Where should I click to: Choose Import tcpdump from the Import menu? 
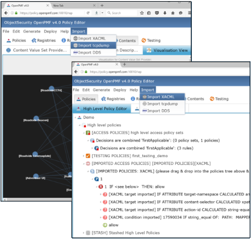(x=94, y=46)
